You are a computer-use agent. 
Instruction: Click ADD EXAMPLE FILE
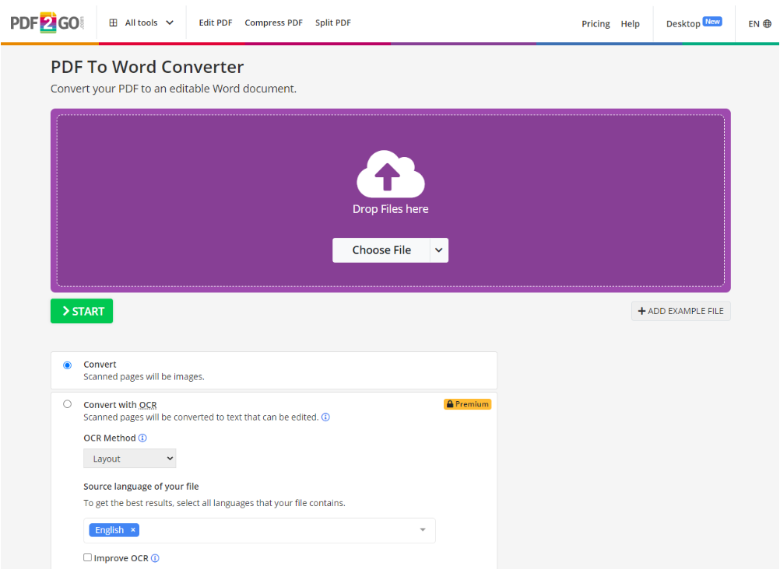[x=680, y=310]
